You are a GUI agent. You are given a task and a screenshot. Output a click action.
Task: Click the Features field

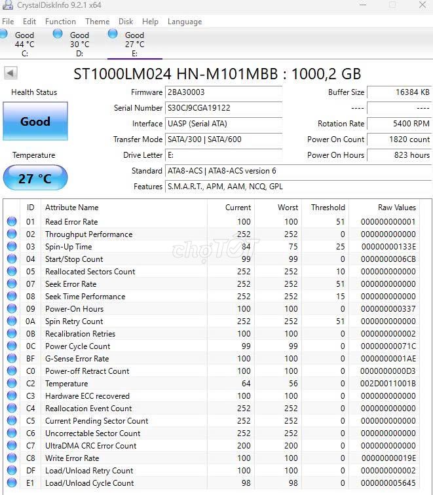(x=299, y=187)
